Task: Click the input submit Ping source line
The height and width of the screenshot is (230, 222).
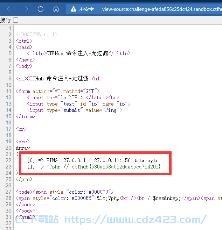Action: point(75,110)
